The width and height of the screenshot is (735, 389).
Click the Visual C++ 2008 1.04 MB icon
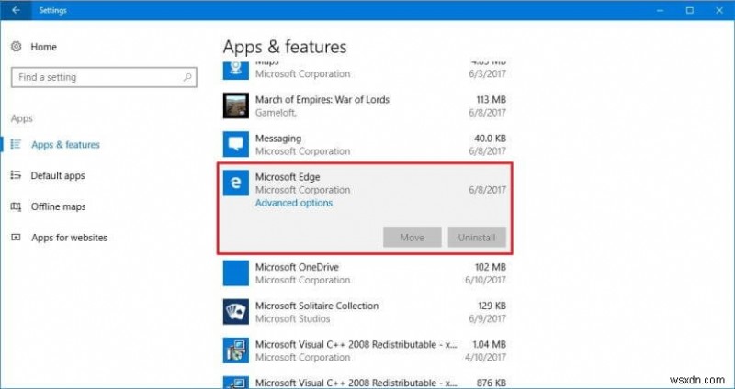(236, 350)
